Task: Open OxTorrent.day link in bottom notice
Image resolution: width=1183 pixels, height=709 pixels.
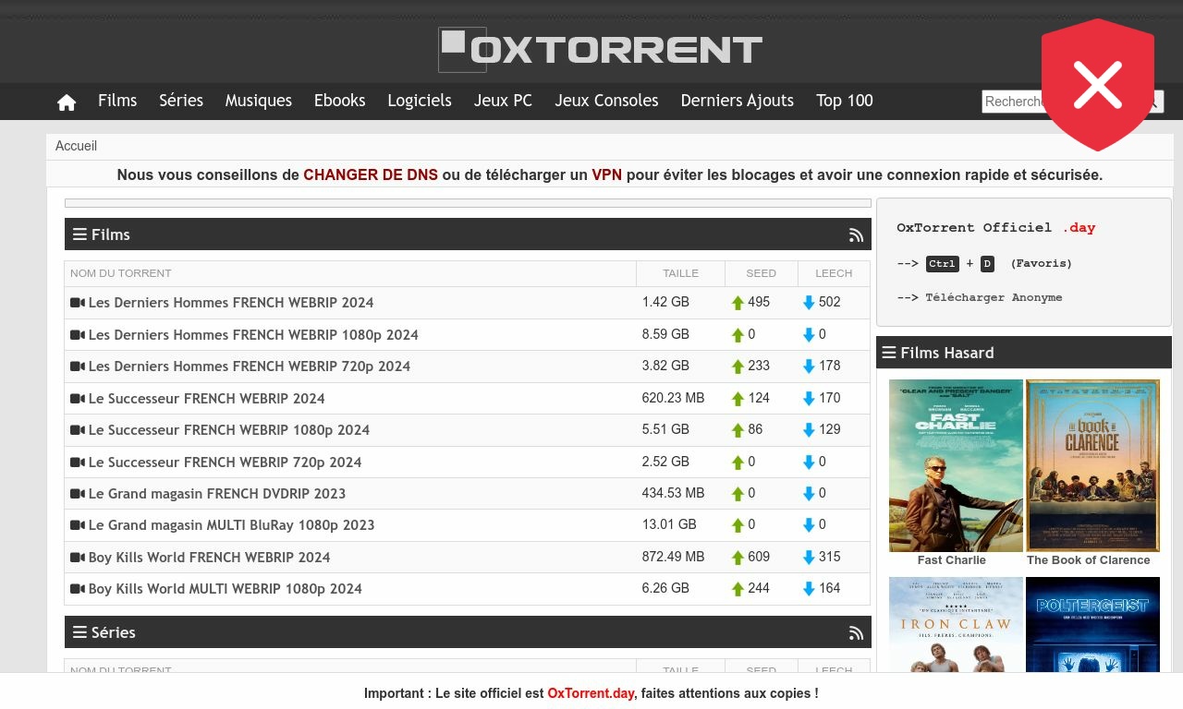Action: [x=591, y=693]
